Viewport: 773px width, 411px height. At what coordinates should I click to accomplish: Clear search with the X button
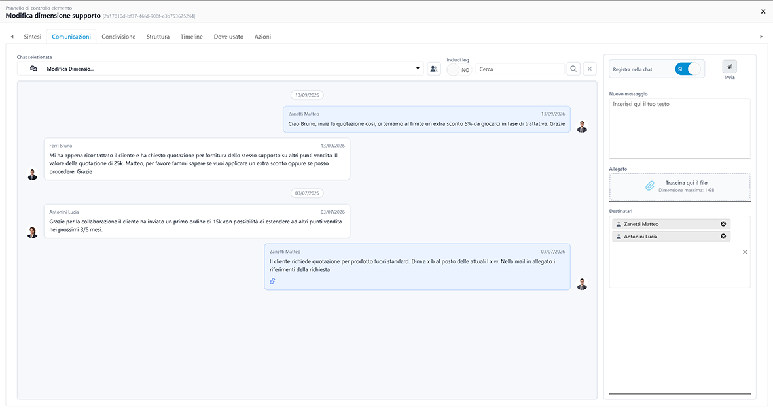tap(590, 69)
